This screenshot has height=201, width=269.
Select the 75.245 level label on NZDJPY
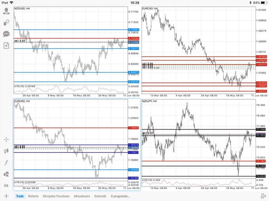pyautogui.click(x=261, y=166)
